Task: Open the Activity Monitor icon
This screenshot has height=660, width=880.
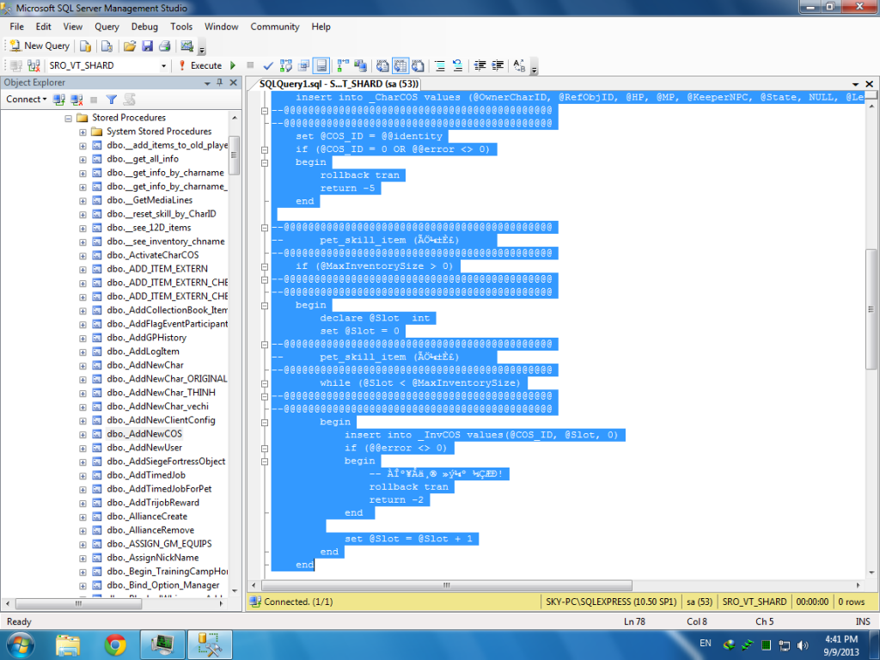Action: point(186,46)
